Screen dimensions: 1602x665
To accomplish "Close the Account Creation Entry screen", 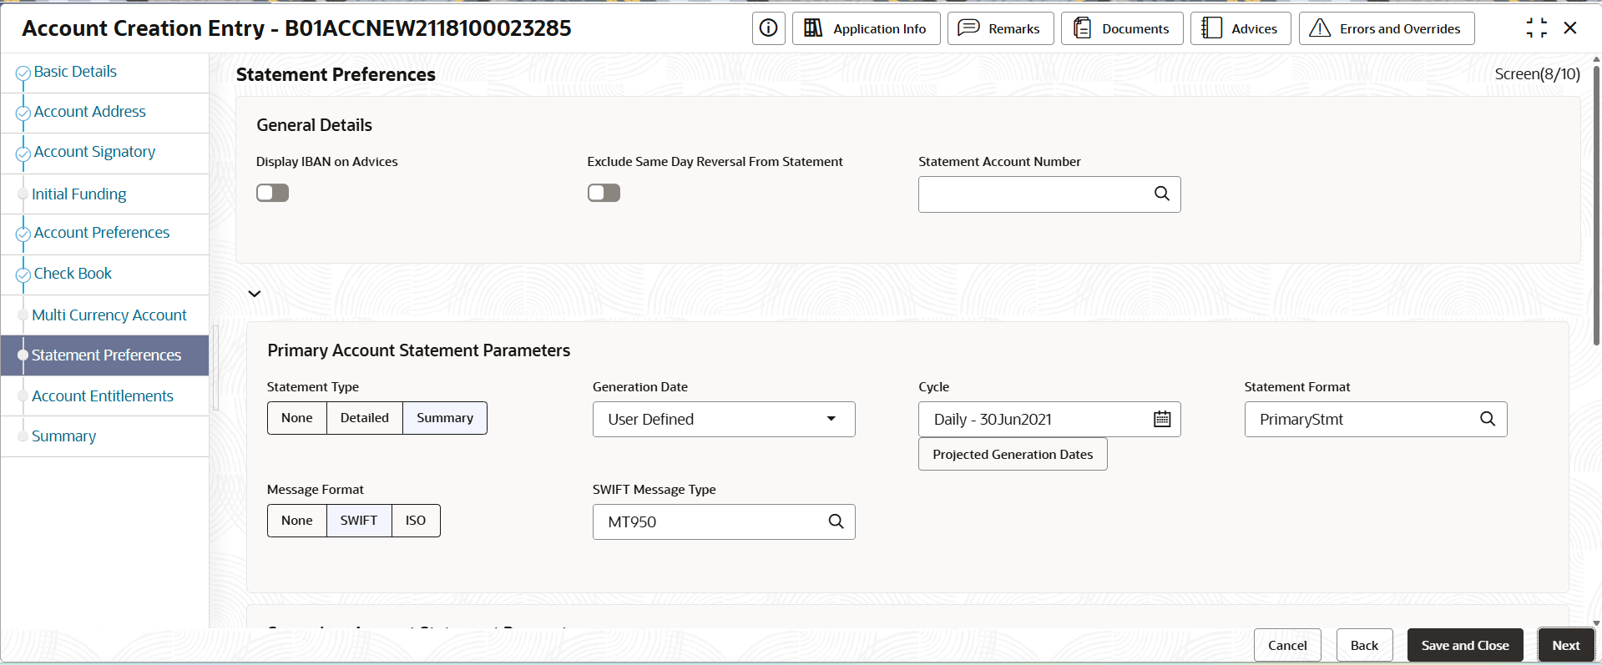I will pos(1570,28).
